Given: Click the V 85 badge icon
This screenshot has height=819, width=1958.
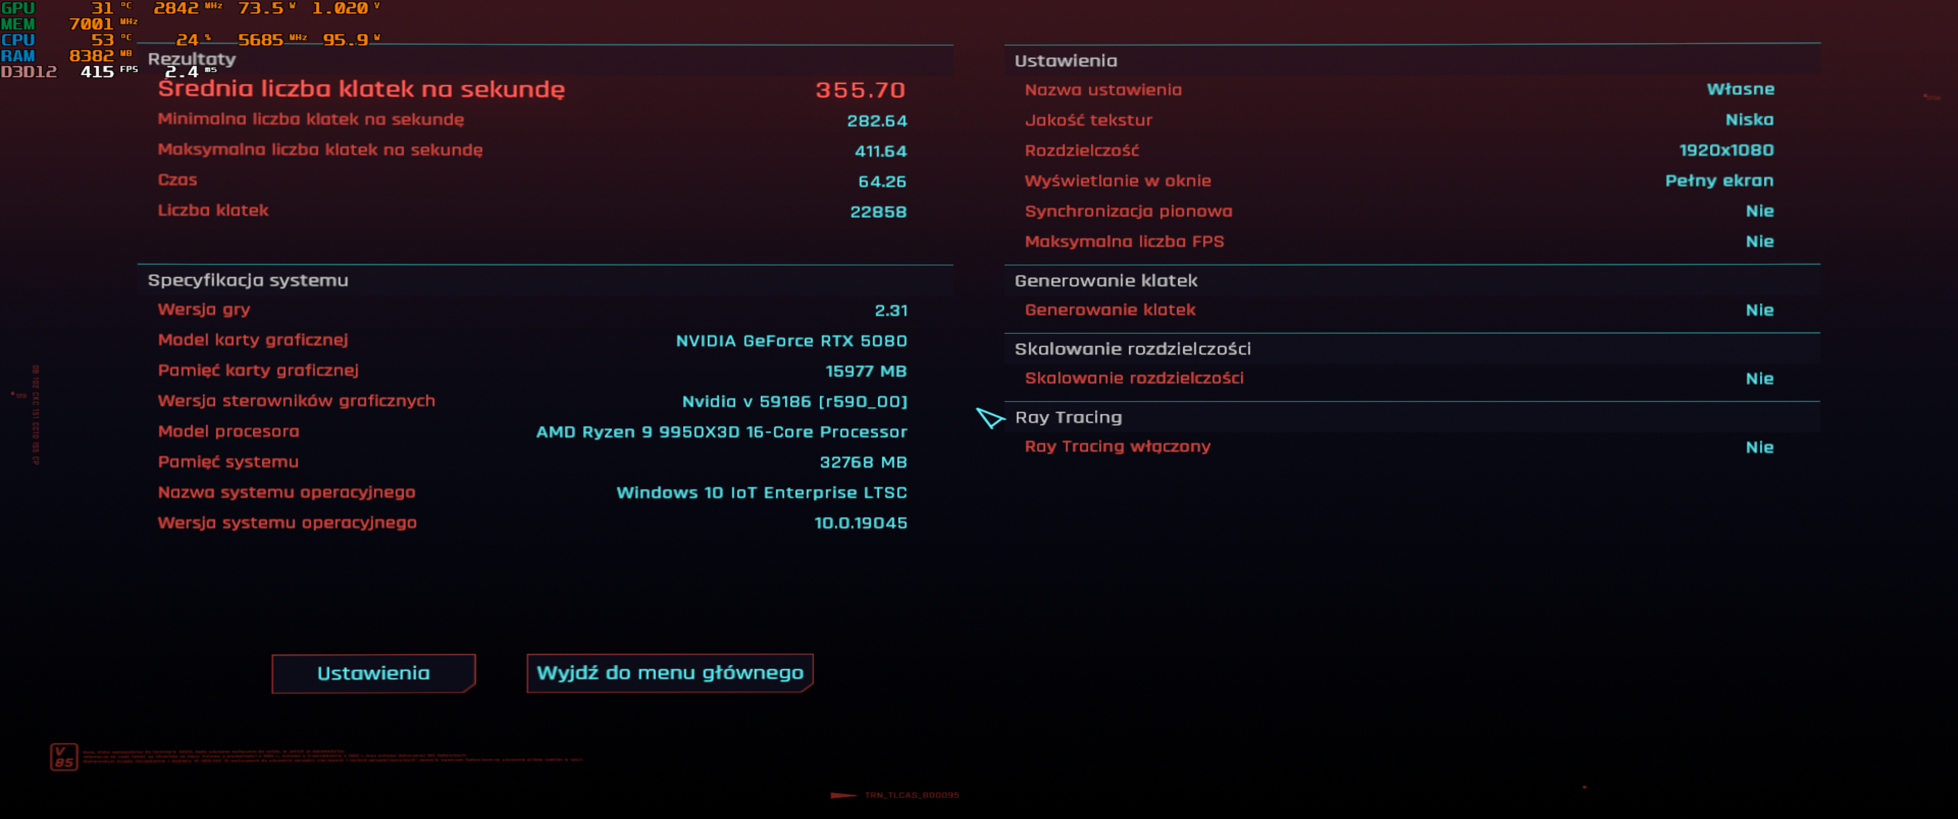Looking at the screenshot, I should point(64,756).
